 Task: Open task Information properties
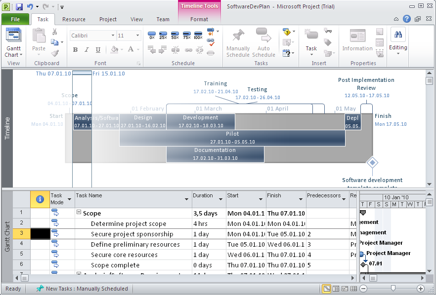coord(357,41)
